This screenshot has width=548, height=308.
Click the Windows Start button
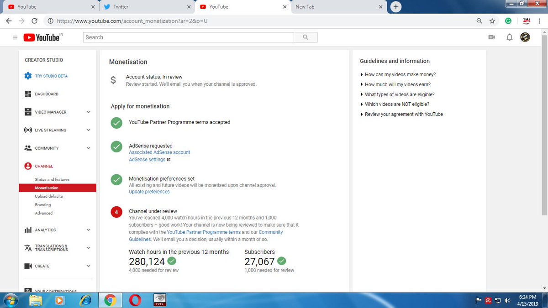pyautogui.click(x=10, y=300)
